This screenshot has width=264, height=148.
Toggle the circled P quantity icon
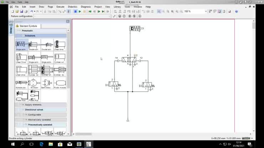point(130,16)
